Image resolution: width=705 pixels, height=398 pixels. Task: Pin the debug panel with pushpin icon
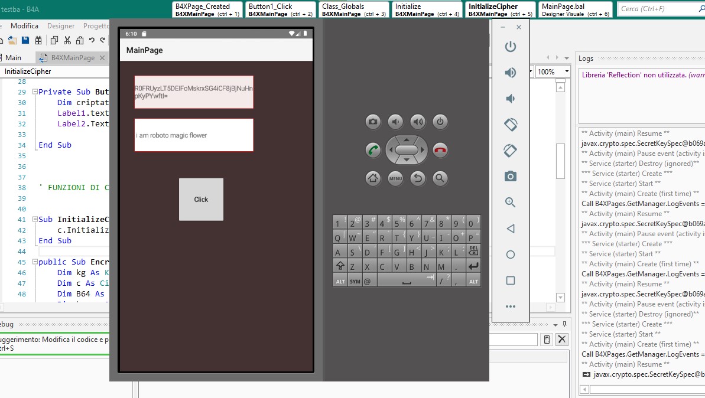565,324
